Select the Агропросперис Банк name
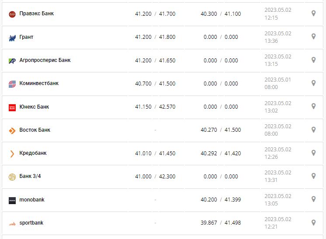Viewport: 326px width, 239px height. [45, 60]
